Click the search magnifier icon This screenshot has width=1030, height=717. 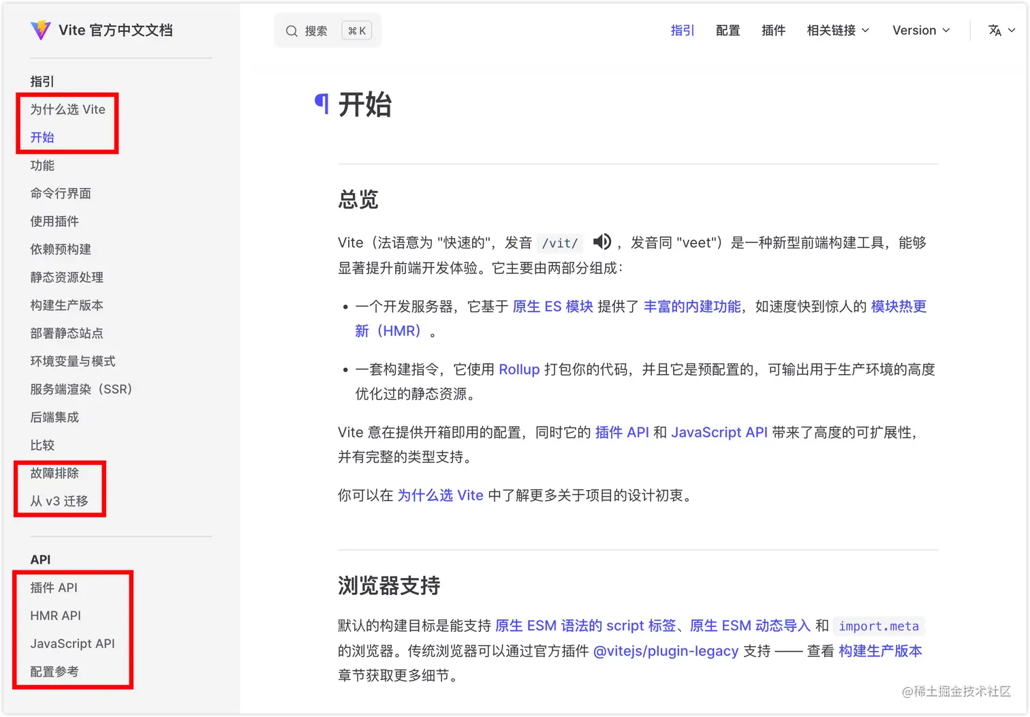[x=292, y=31]
